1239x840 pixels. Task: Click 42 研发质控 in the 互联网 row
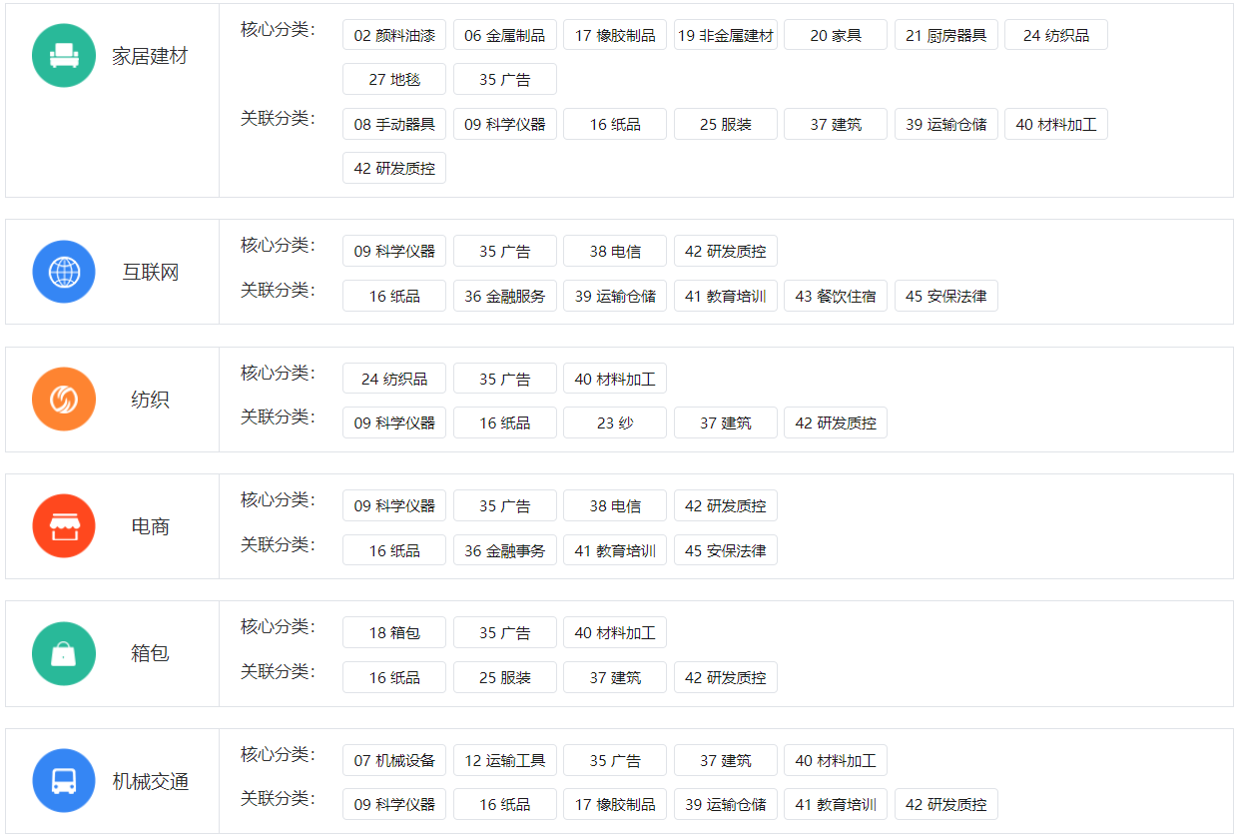coord(726,251)
